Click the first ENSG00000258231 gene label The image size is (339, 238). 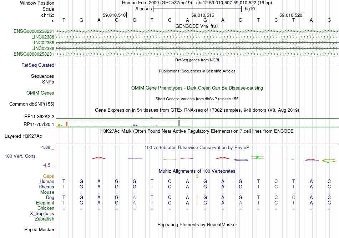click(34, 31)
